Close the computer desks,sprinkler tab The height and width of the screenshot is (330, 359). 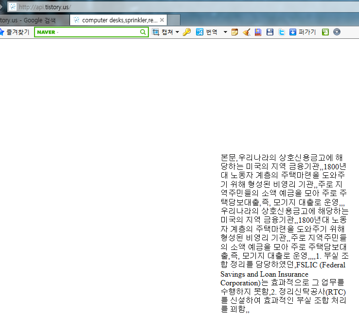(x=162, y=20)
